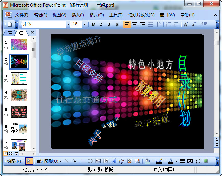The image size is (222, 176).
Task: Switch to the Slides thumbnail tab
Action: coord(21,33)
